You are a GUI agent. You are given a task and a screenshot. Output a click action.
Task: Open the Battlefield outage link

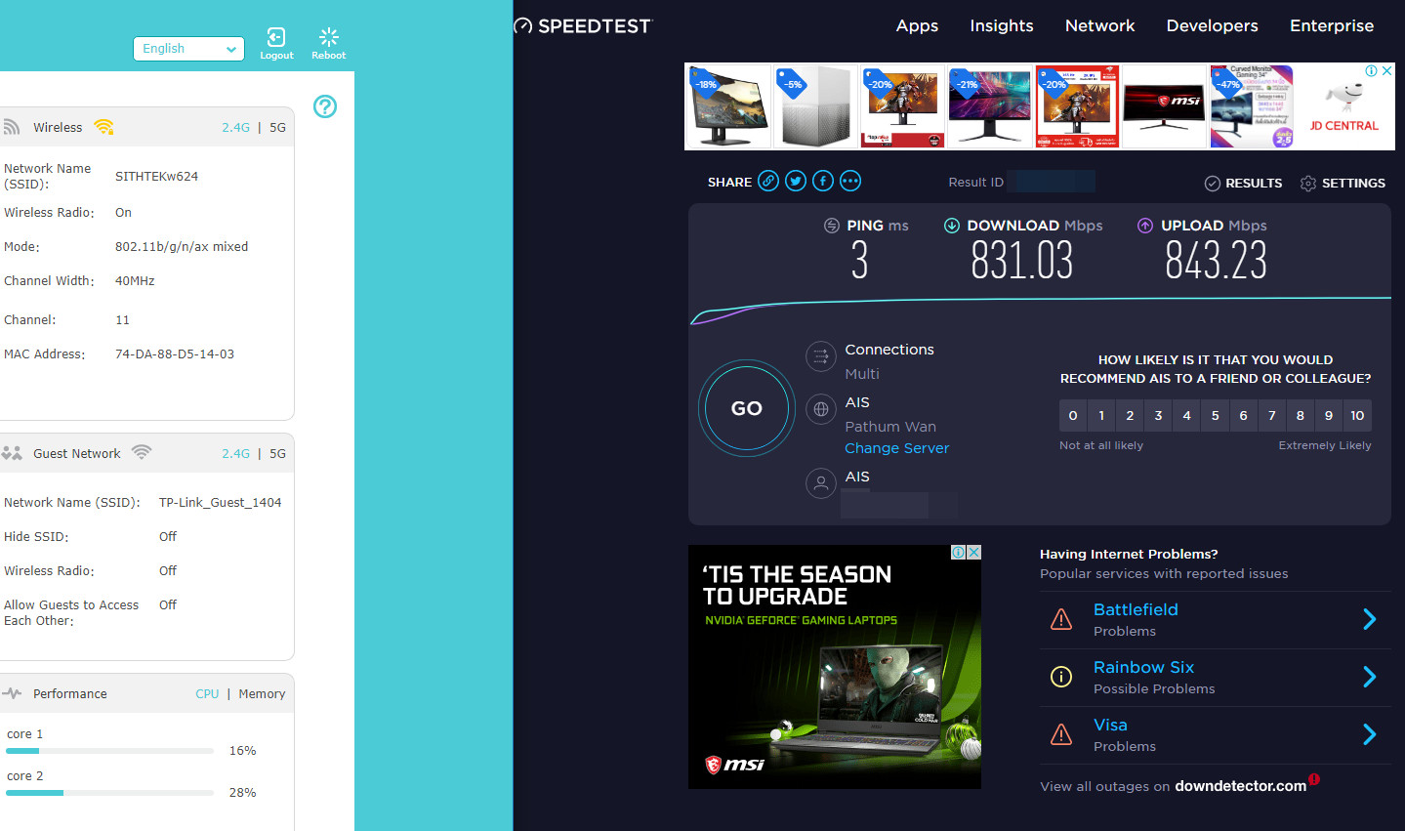coord(1136,609)
